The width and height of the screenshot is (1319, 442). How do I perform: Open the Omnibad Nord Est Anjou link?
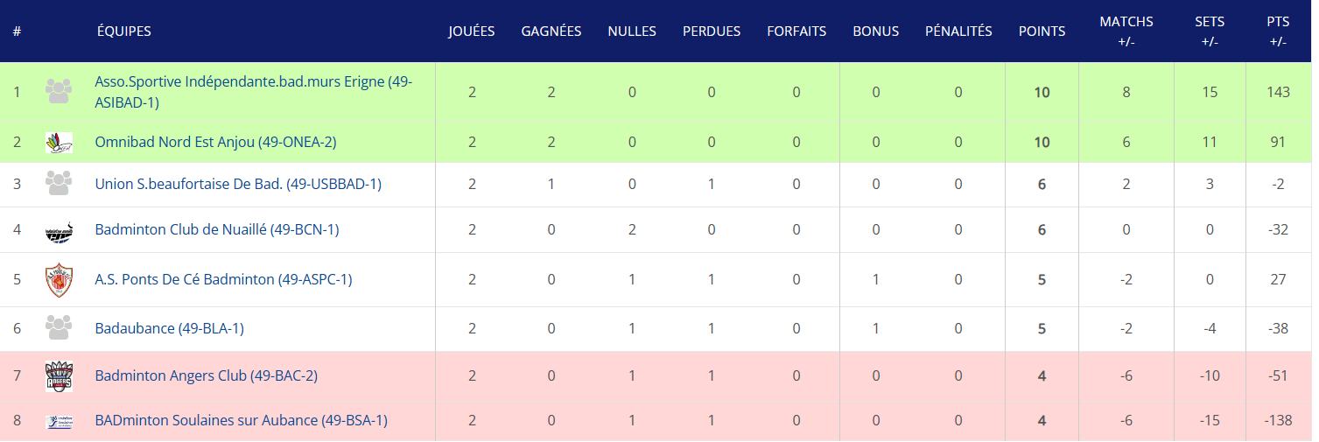[x=215, y=142]
